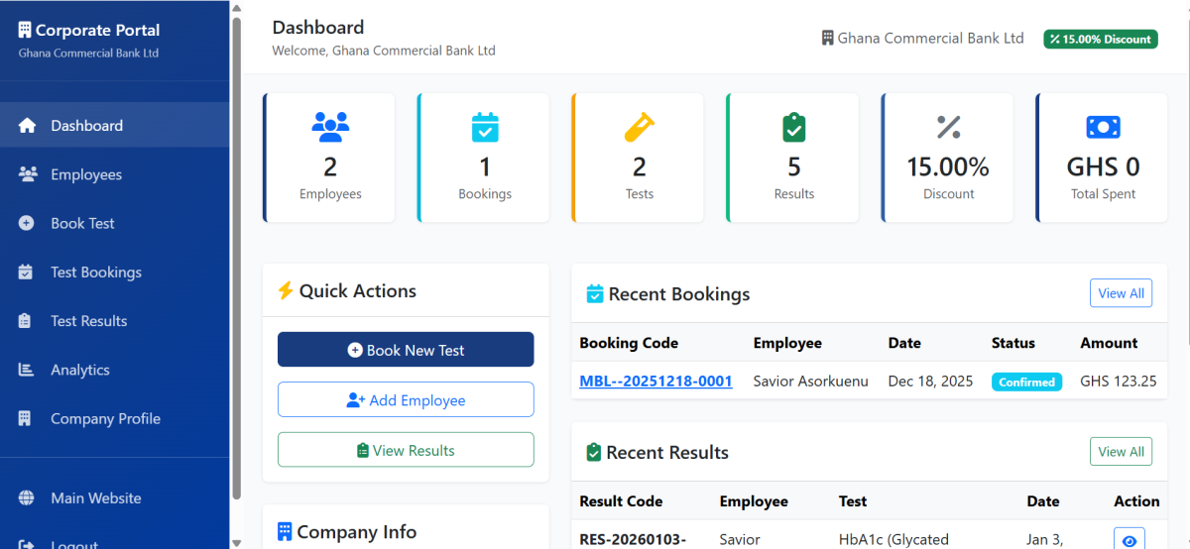Click the Company Profile building icon in sidebar
The height and width of the screenshot is (549, 1190).
(x=26, y=419)
